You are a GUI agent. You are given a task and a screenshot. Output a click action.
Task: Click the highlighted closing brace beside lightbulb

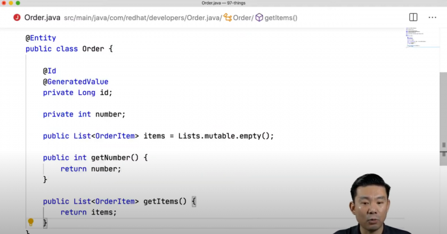[x=45, y=223]
